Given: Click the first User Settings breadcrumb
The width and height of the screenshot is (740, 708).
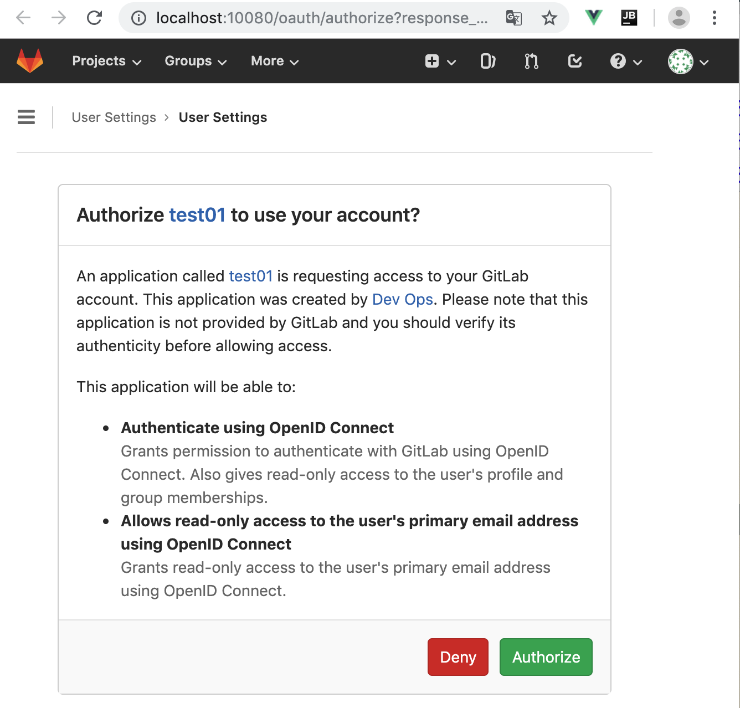Looking at the screenshot, I should (x=114, y=117).
